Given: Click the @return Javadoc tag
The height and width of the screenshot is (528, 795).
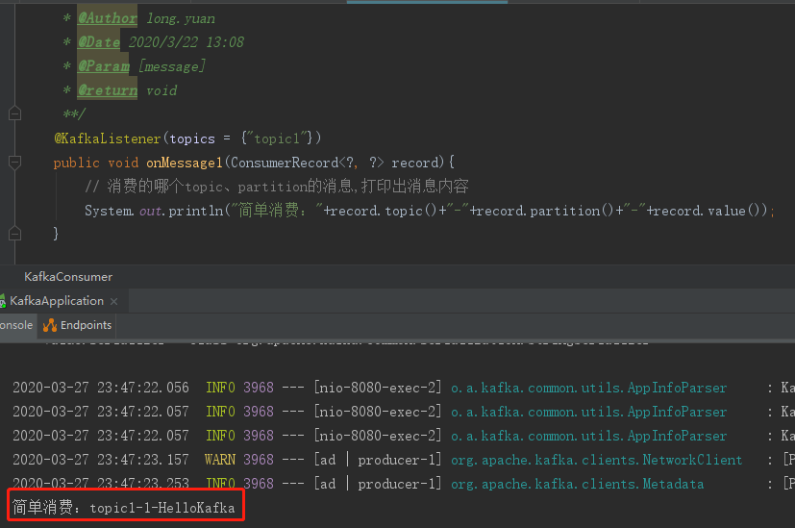Looking at the screenshot, I should tap(108, 90).
